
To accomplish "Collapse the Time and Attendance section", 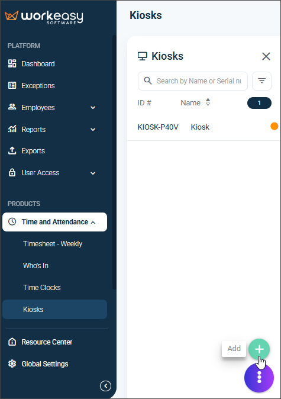I will tap(93, 223).
